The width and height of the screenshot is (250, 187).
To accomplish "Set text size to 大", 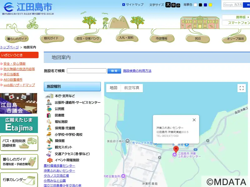I will [x=168, y=5].
